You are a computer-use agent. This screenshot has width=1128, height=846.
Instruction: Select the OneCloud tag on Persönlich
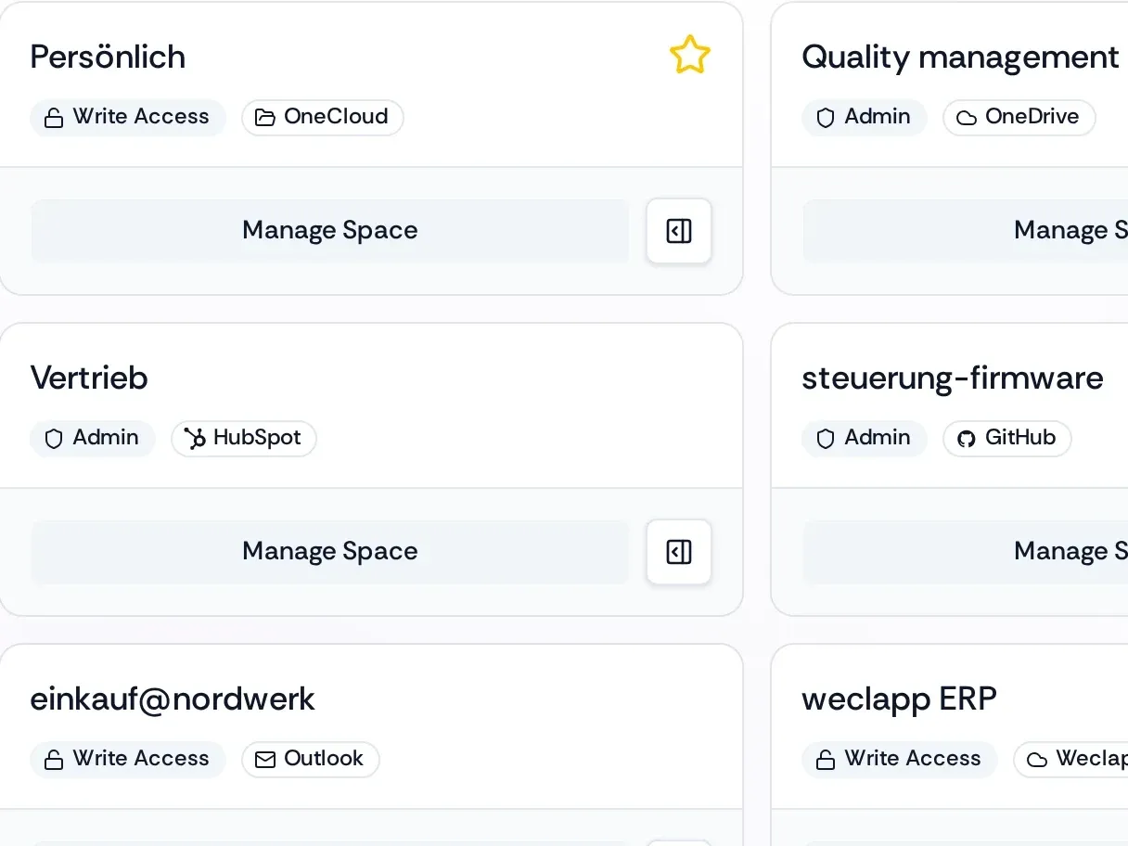coord(323,118)
